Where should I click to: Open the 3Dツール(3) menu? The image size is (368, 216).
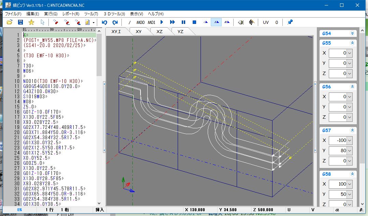[114, 14]
